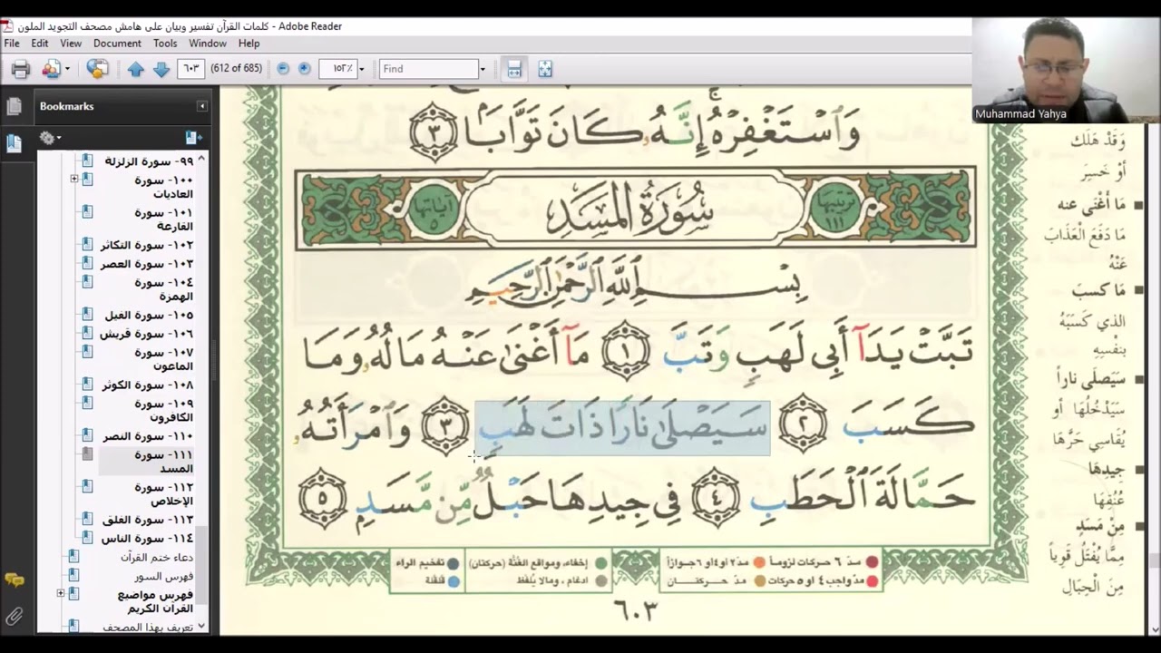1161x653 pixels.
Task: Select bookmark سورة الزلزلة
Action: (149, 161)
